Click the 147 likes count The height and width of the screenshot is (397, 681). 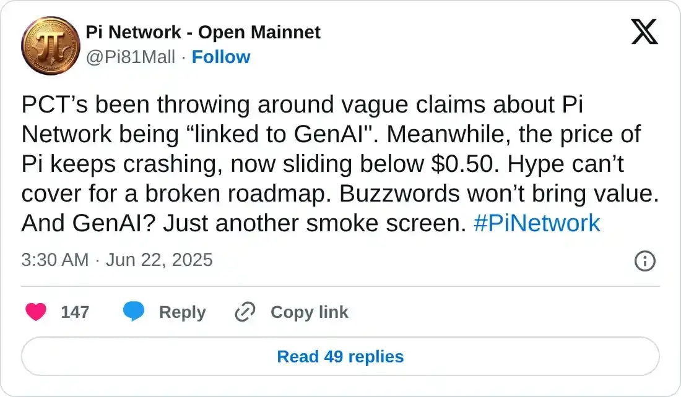click(75, 312)
